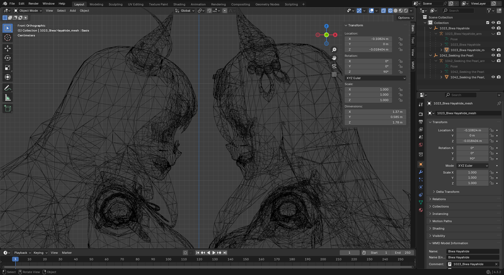Viewport: 504px width, 275px height.
Task: Click the Biwa Hayahide Name field
Action: tap(472, 251)
